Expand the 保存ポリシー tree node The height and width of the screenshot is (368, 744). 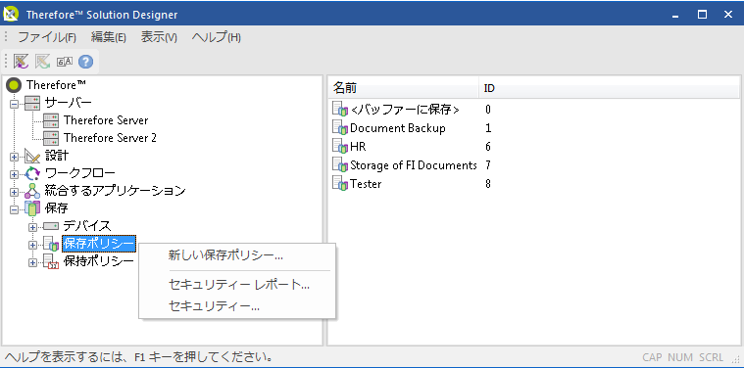32,245
